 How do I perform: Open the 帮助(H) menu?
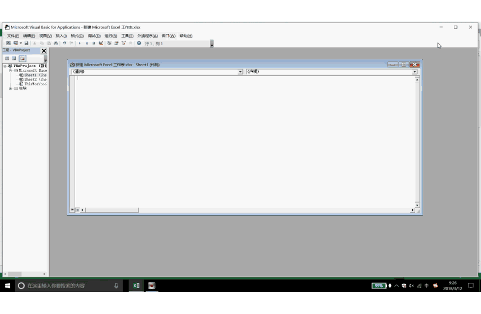tap(186, 36)
